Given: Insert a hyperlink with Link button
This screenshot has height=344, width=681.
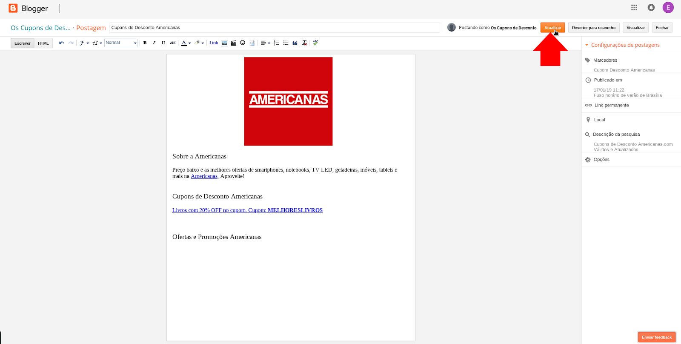Looking at the screenshot, I should click(214, 43).
